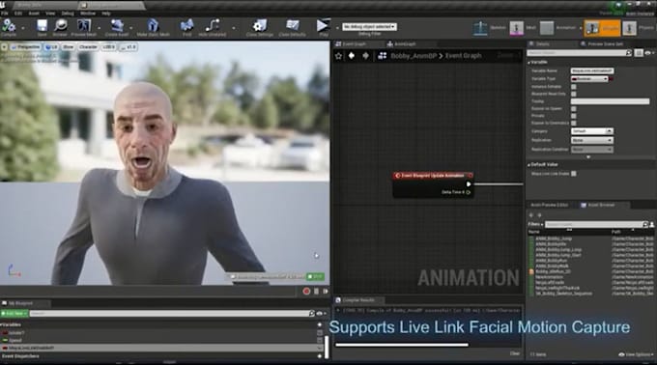657x365 pixels.
Task: Click the Variable Type color swatch
Action: click(x=612, y=78)
